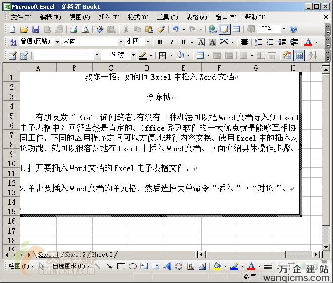This screenshot has width=333, height=283.
Task: Open Help with the question mark icon
Action: pyautogui.click(x=293, y=29)
